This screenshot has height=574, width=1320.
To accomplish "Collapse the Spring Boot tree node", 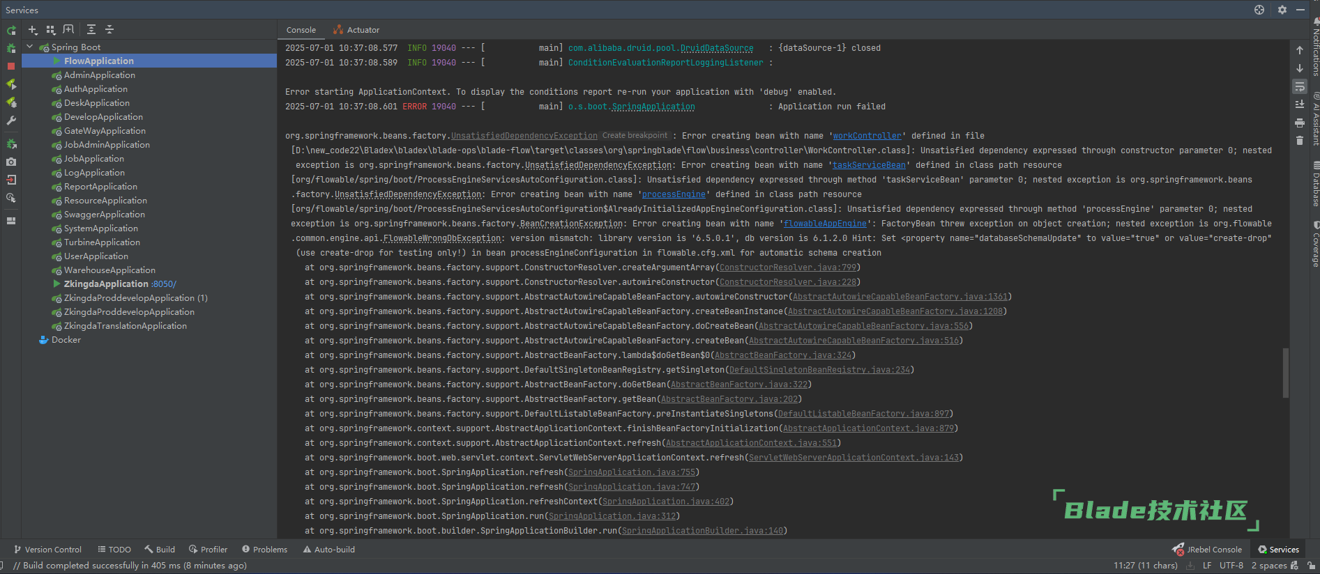I will point(30,47).
